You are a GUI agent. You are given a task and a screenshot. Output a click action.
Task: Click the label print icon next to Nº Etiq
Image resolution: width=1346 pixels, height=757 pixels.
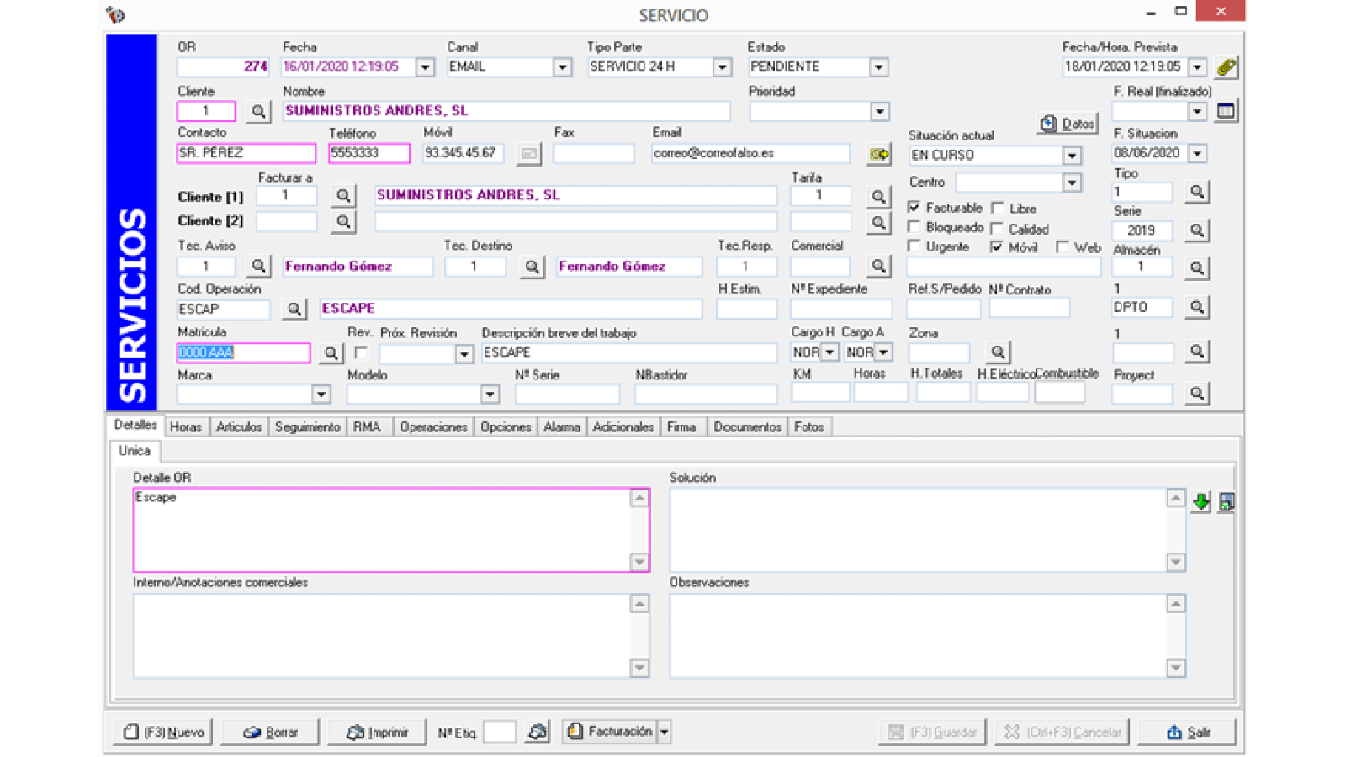[537, 732]
